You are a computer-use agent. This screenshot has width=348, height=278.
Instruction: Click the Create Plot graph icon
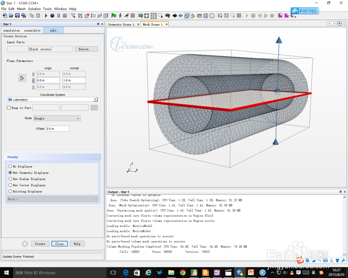tap(220, 16)
